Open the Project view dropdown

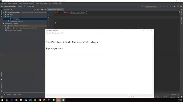pos(8,10)
